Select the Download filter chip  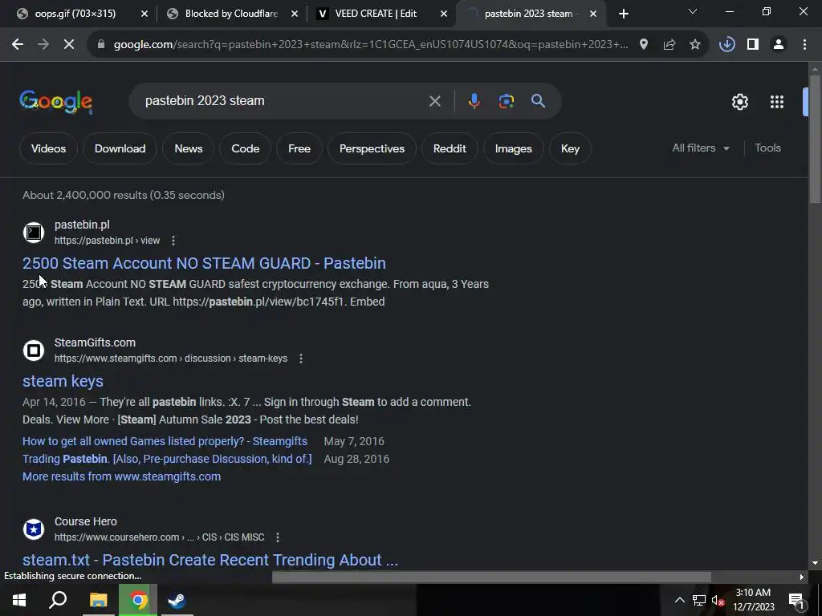click(120, 148)
